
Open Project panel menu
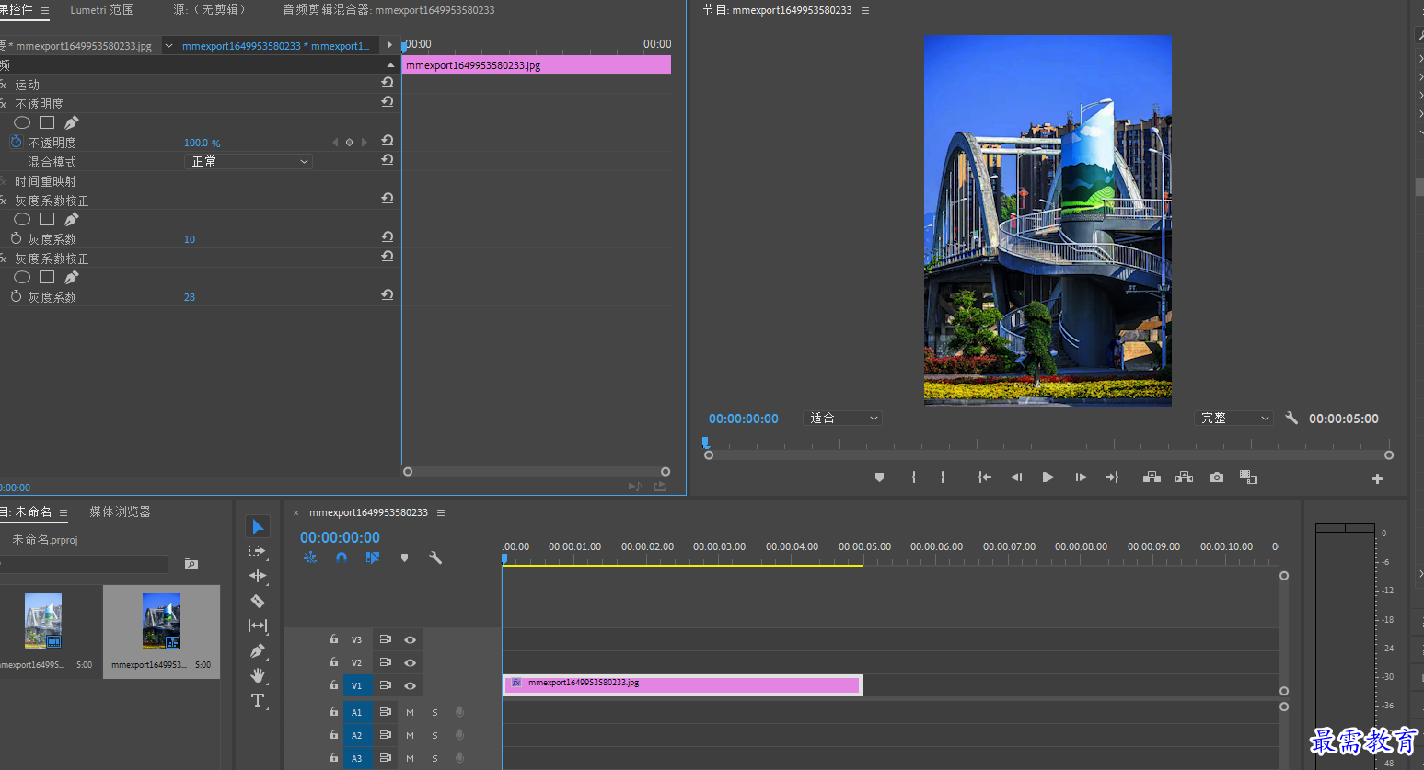pyautogui.click(x=64, y=512)
